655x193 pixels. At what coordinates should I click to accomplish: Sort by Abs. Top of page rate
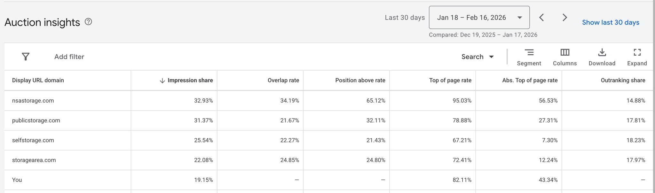tap(530, 81)
